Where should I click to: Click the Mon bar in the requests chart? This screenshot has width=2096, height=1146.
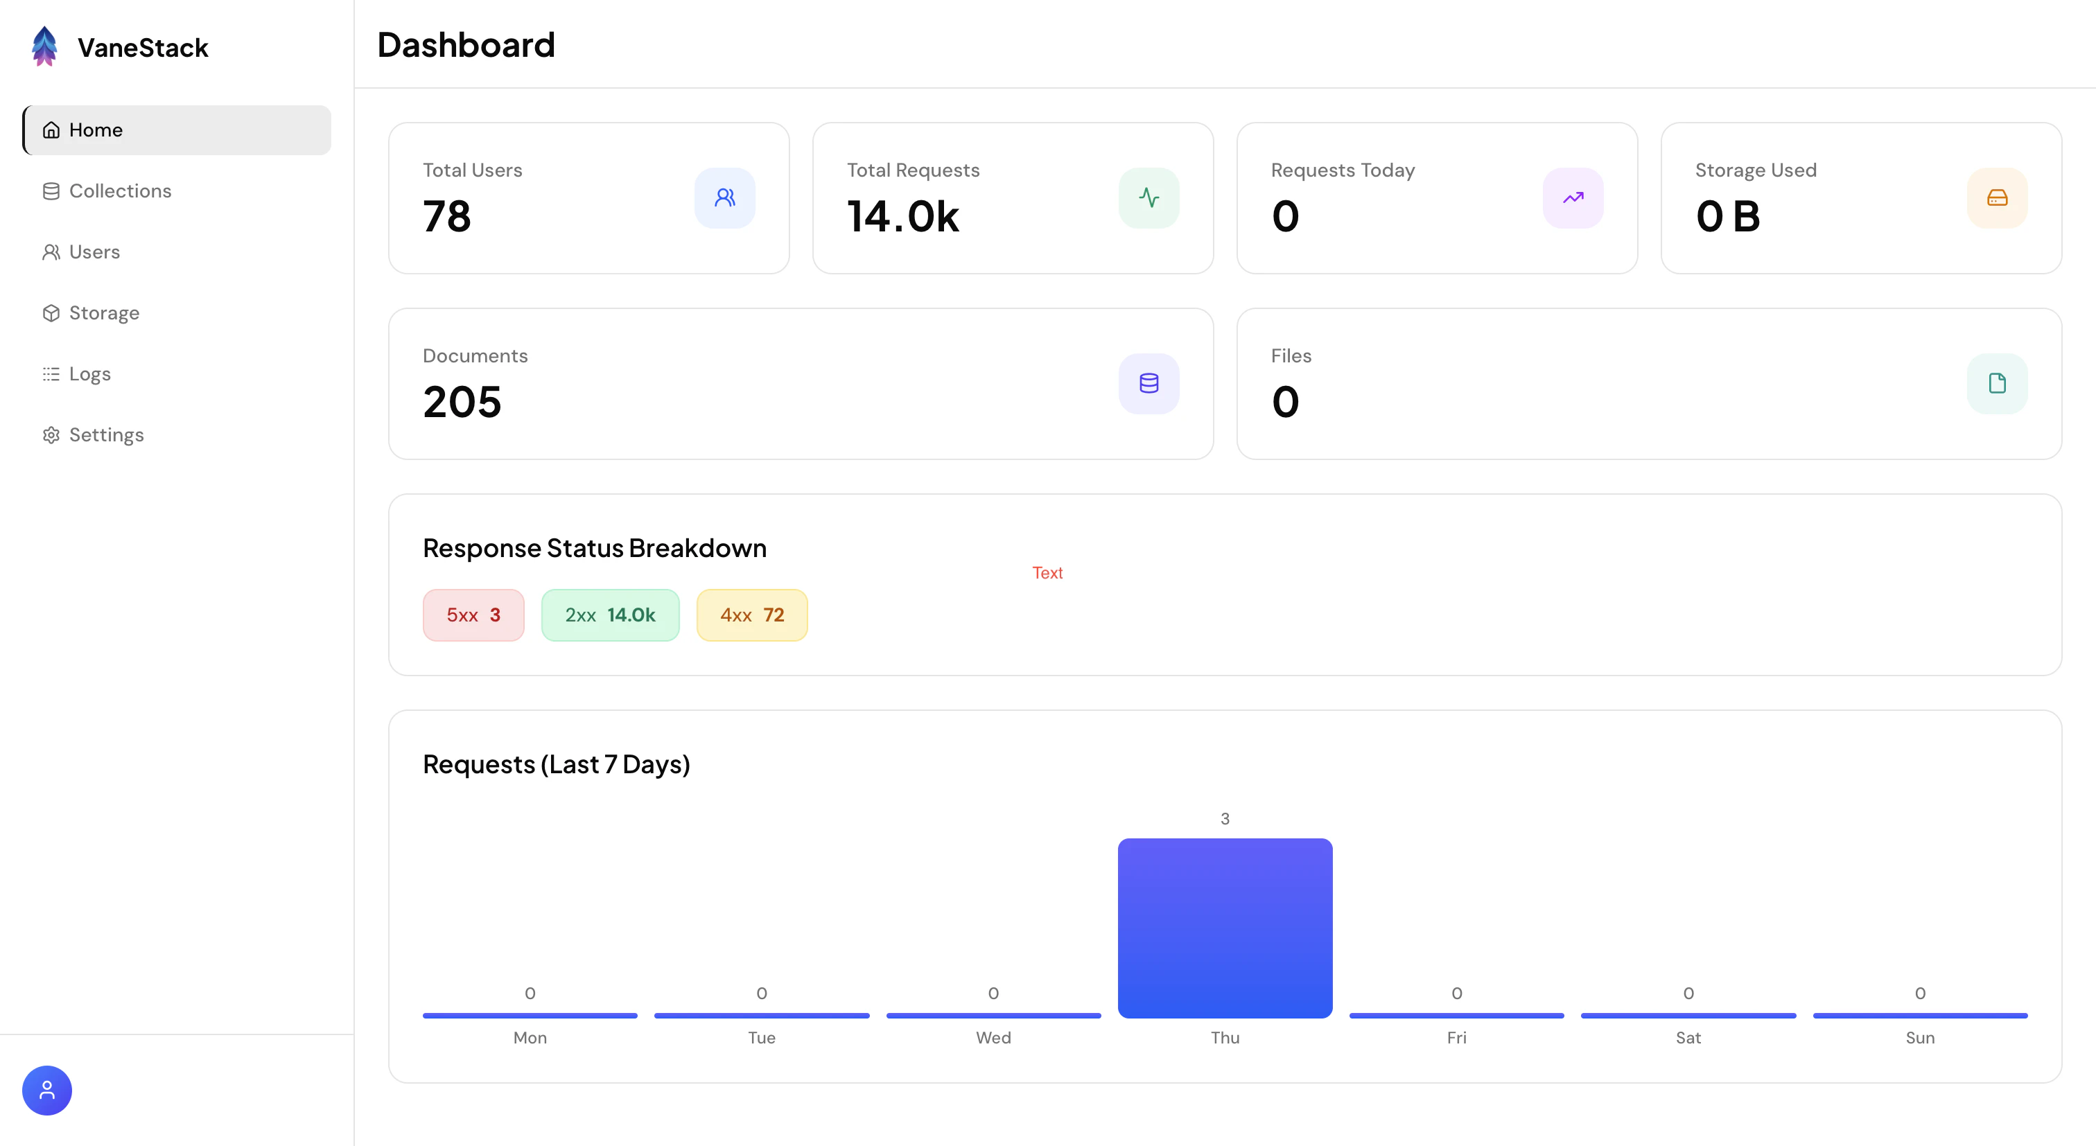530,1014
